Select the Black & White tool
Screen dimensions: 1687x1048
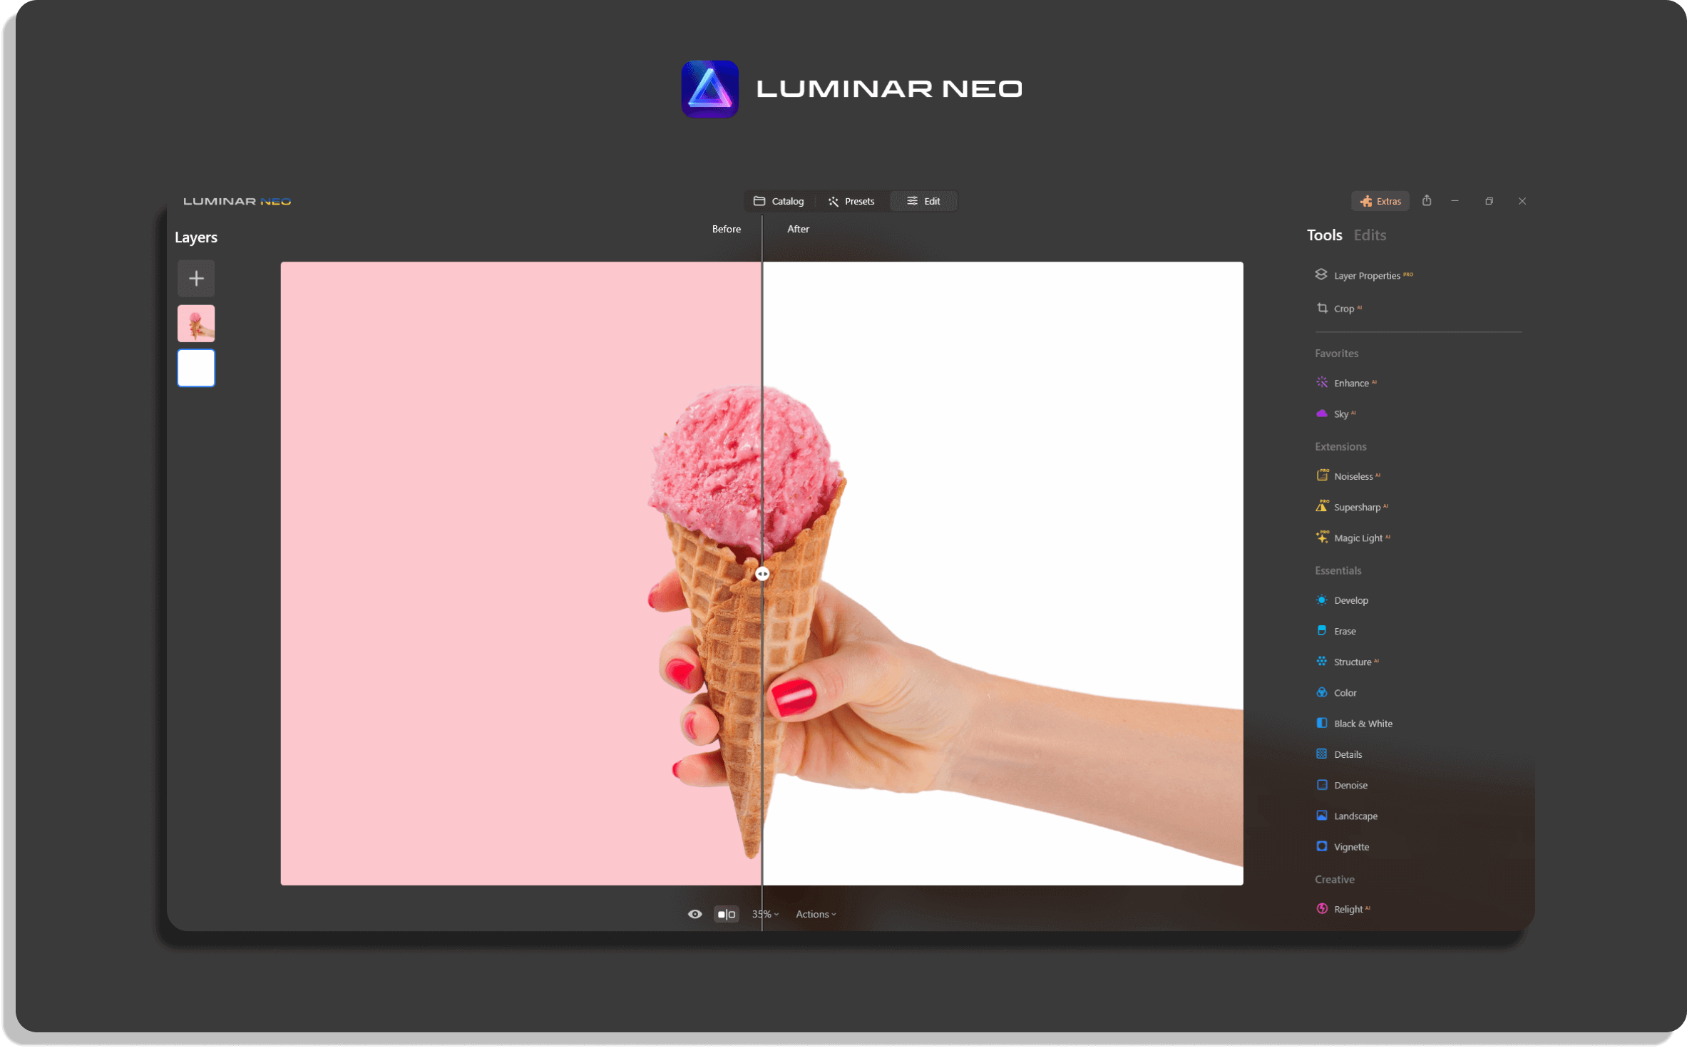1361,723
